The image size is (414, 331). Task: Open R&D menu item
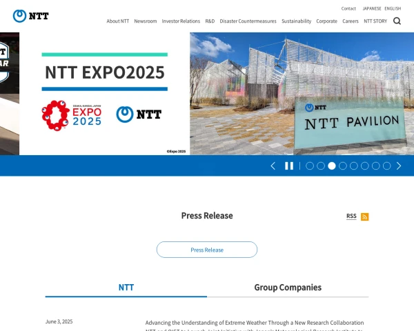(x=210, y=21)
